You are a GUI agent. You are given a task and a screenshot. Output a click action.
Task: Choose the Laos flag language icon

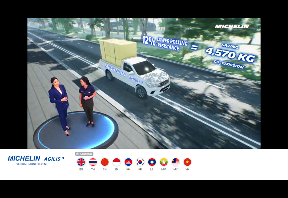point(152,162)
